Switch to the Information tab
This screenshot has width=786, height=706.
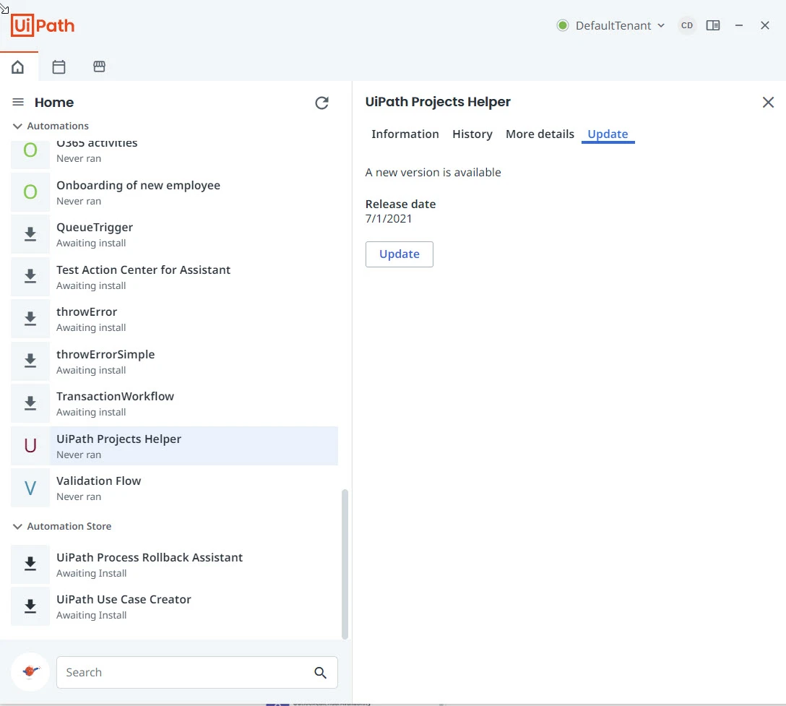tap(405, 134)
